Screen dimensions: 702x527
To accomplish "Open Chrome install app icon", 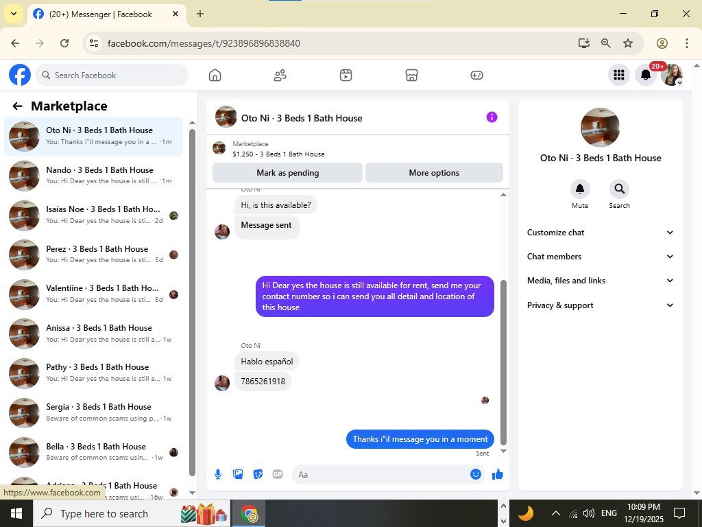I will (x=584, y=43).
